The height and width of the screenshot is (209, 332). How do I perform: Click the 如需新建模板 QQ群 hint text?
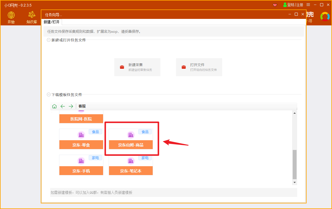(92, 192)
